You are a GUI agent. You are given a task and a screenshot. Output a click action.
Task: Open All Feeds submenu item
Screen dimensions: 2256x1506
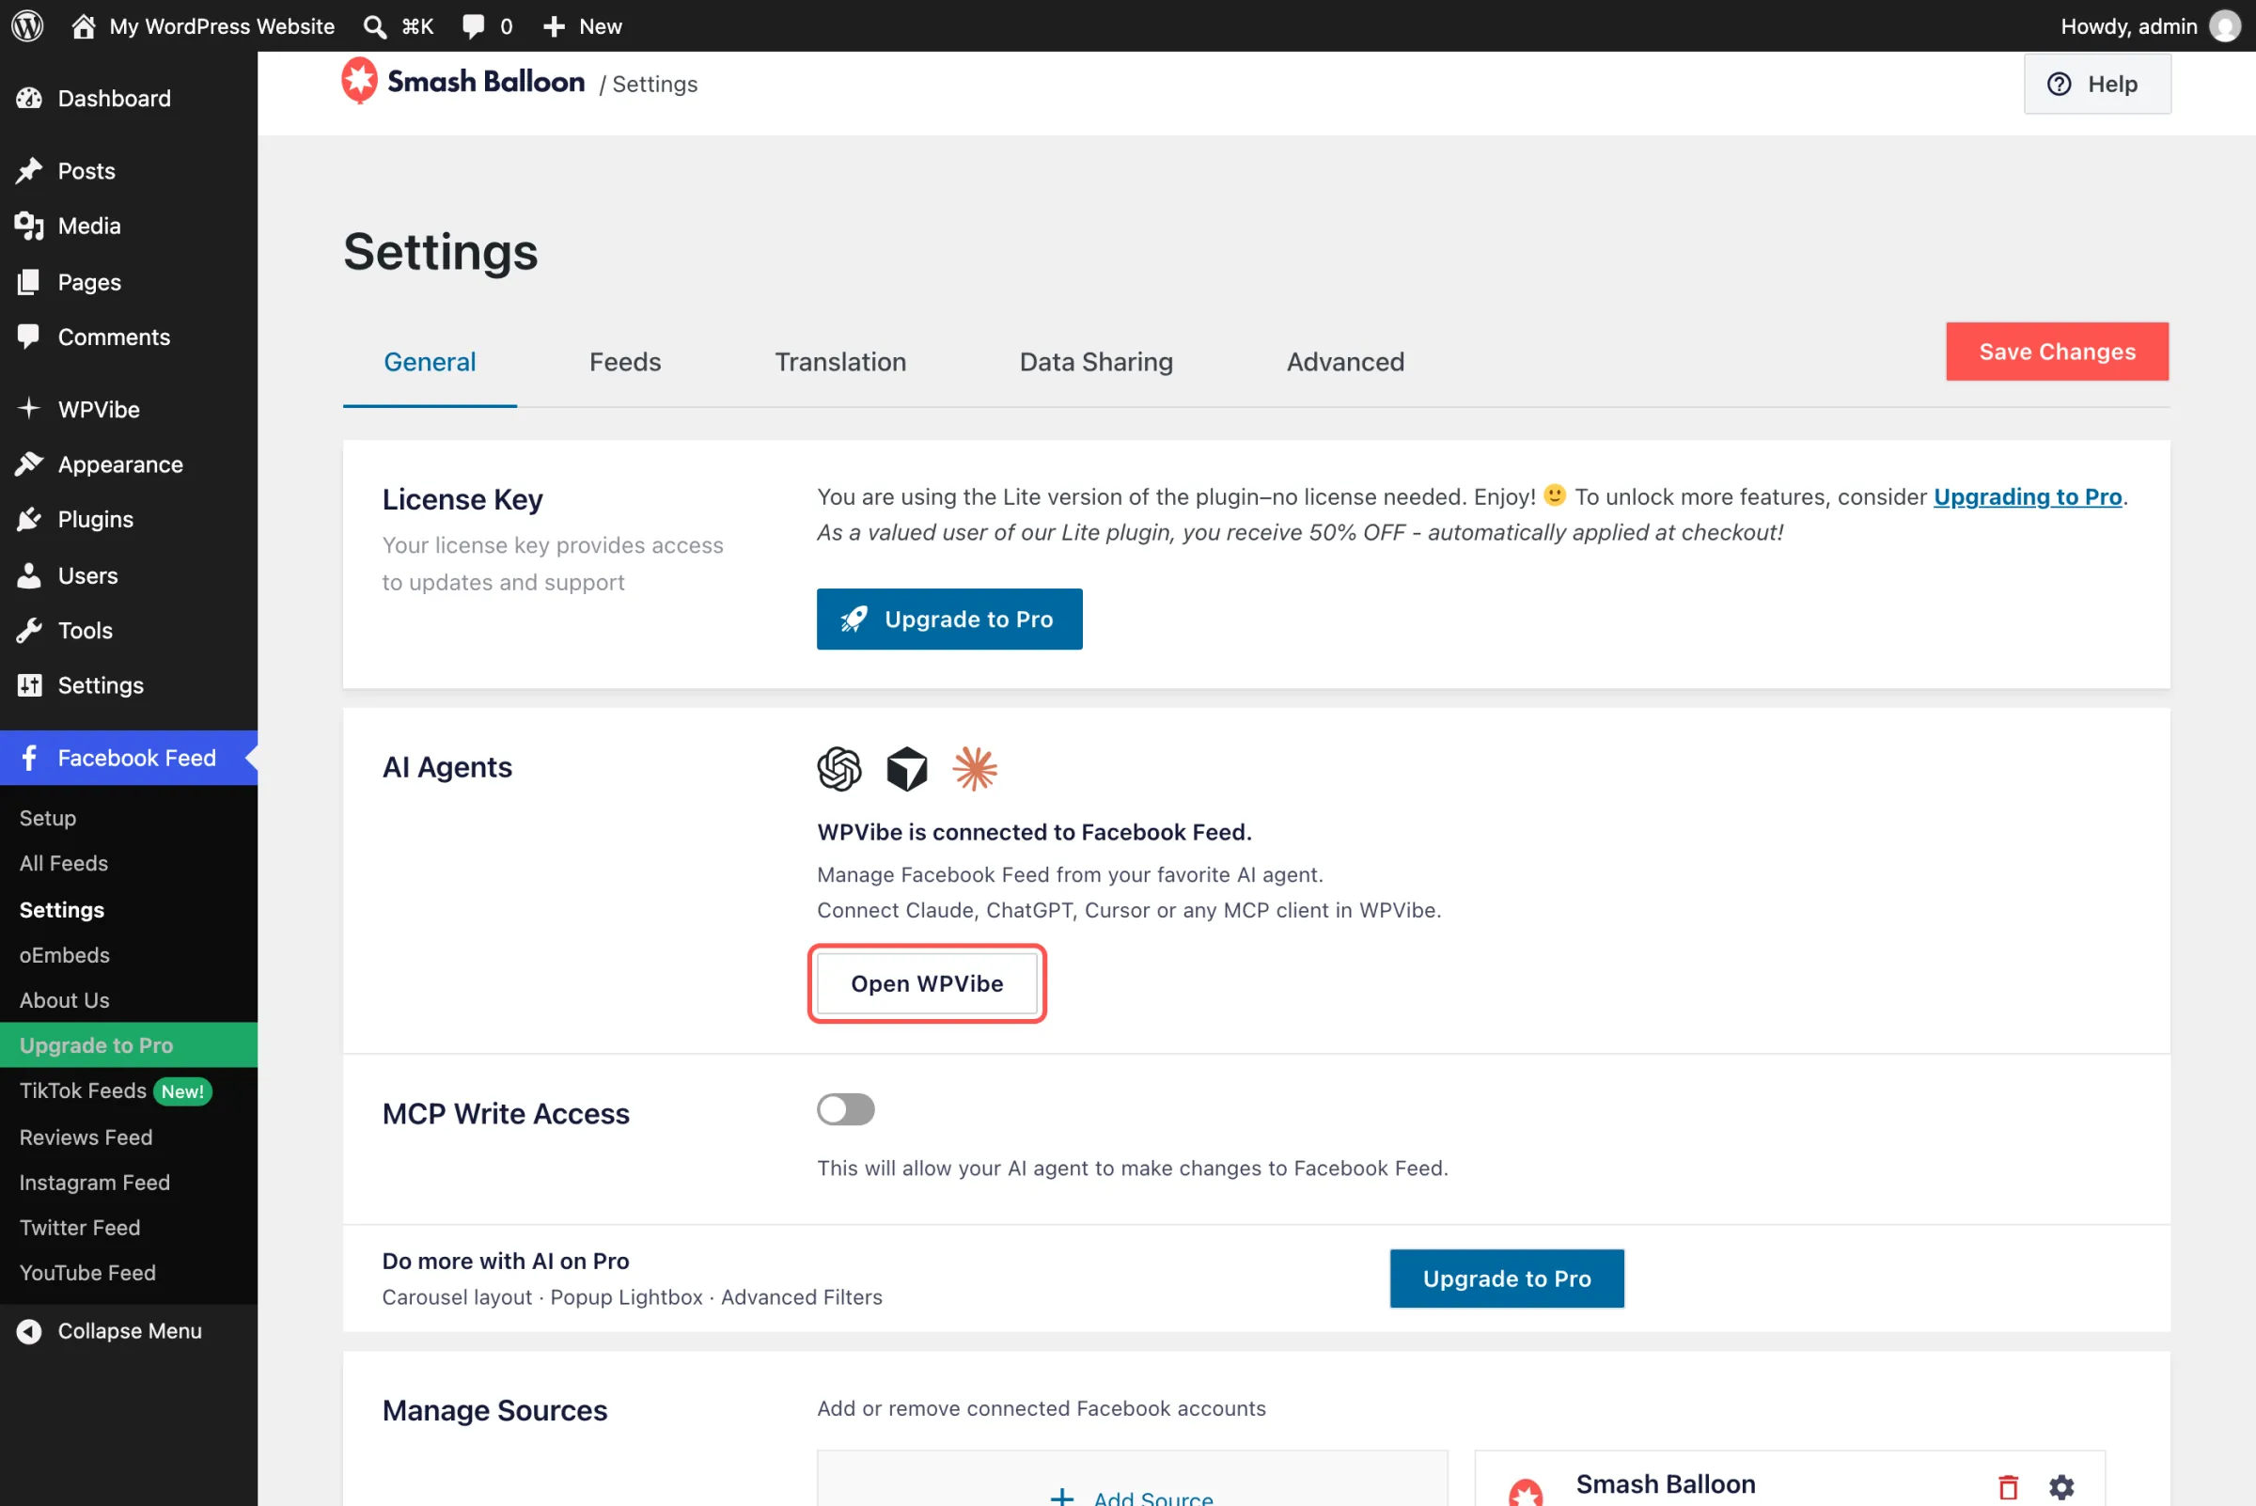click(x=63, y=863)
